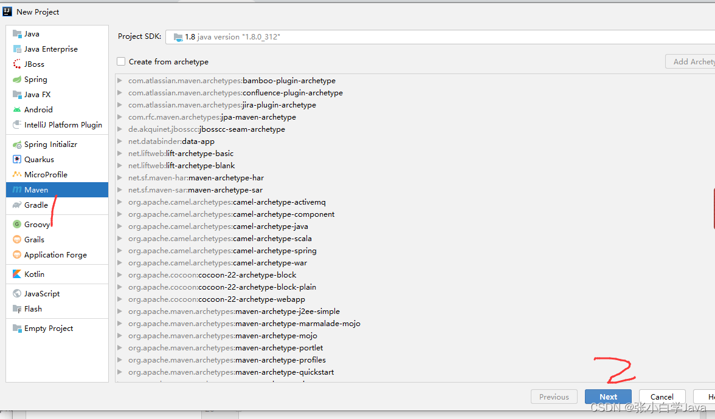715x419 pixels.
Task: Select camel-archetype-scala row
Action: pos(415,239)
